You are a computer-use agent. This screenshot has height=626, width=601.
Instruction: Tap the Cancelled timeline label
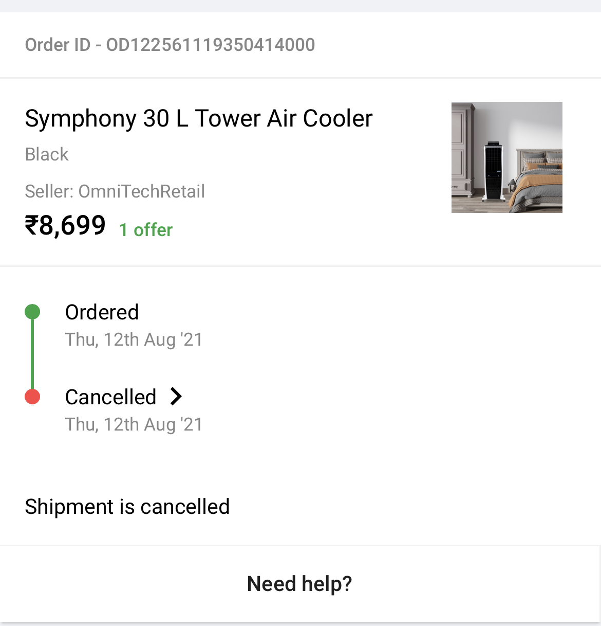(110, 397)
